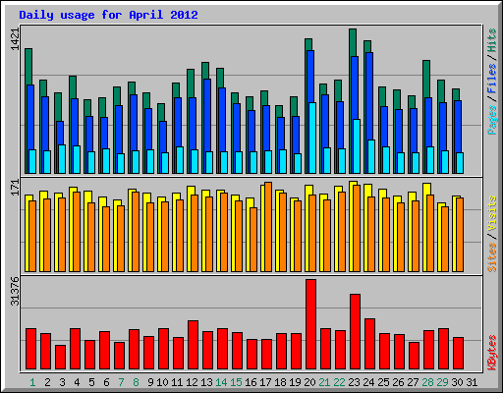Click green day label 29 on the x-axis
The height and width of the screenshot is (393, 503).
442,382
